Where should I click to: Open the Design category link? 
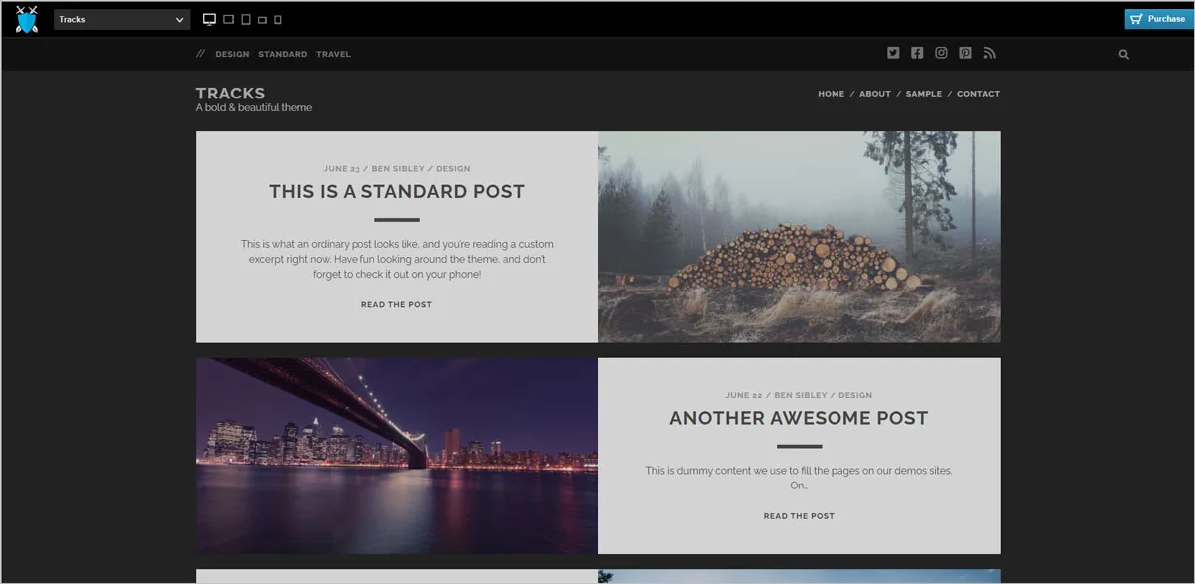coord(232,54)
